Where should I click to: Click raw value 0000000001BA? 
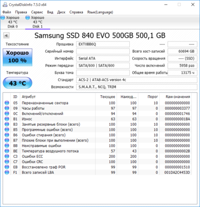coord(177,119)
